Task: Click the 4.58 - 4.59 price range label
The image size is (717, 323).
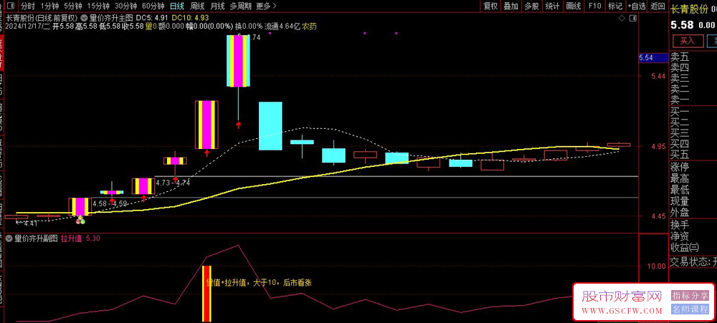Action: click(x=110, y=203)
